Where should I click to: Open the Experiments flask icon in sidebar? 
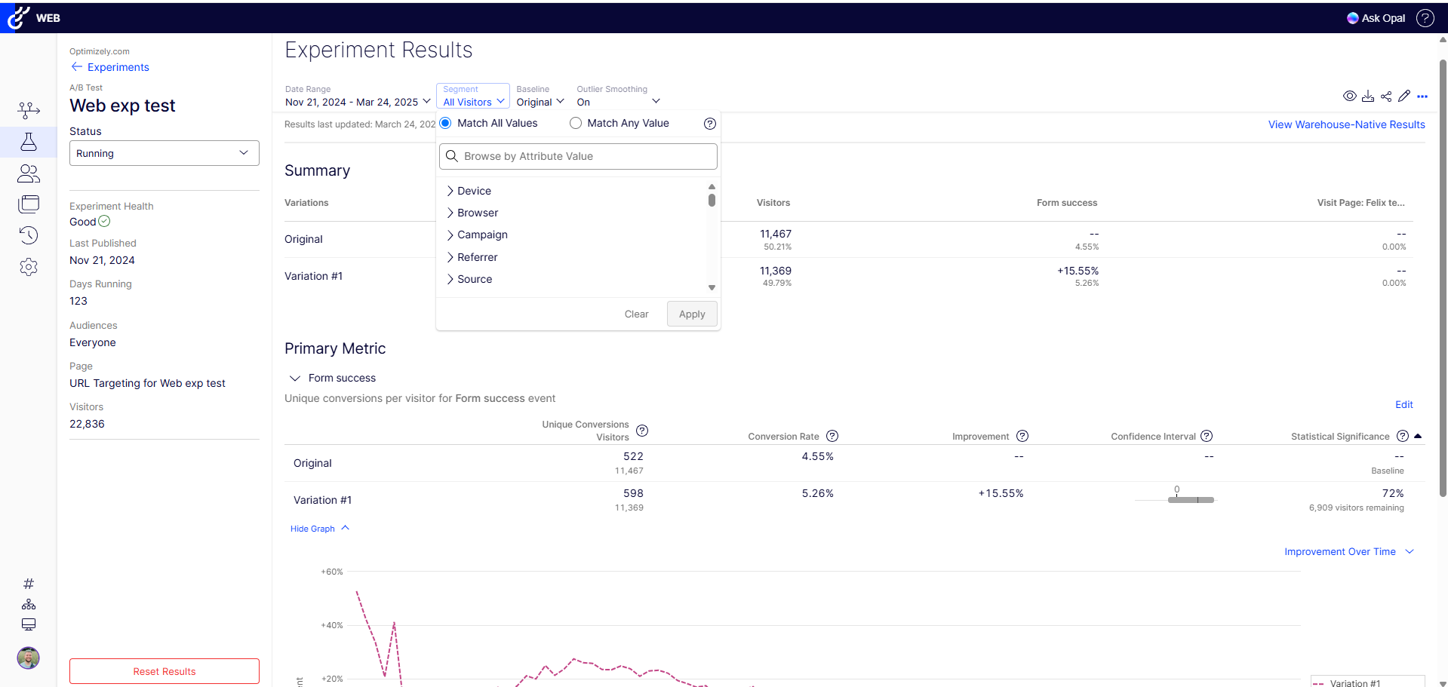coord(29,142)
